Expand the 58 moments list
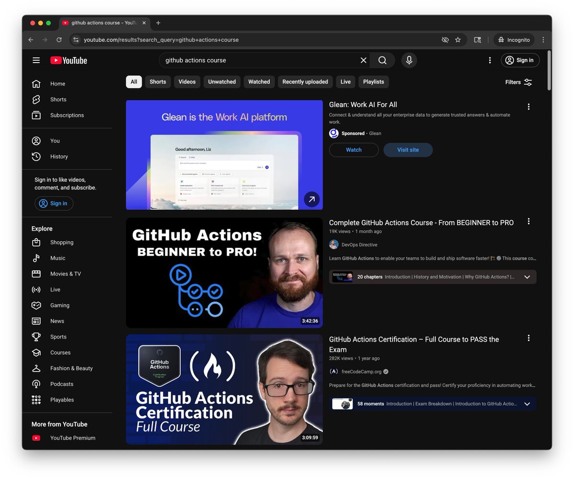 [x=527, y=404]
